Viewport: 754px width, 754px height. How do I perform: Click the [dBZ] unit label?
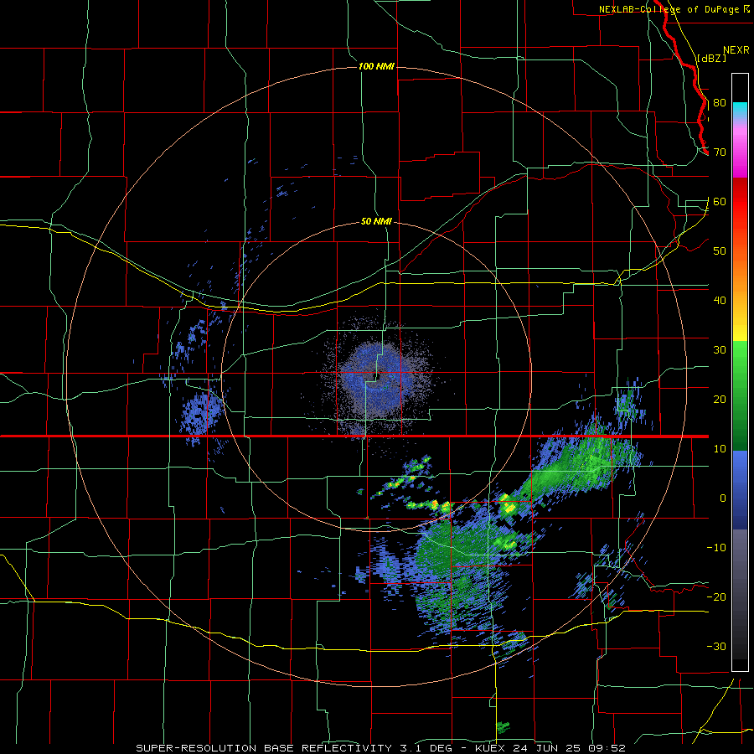pos(711,58)
